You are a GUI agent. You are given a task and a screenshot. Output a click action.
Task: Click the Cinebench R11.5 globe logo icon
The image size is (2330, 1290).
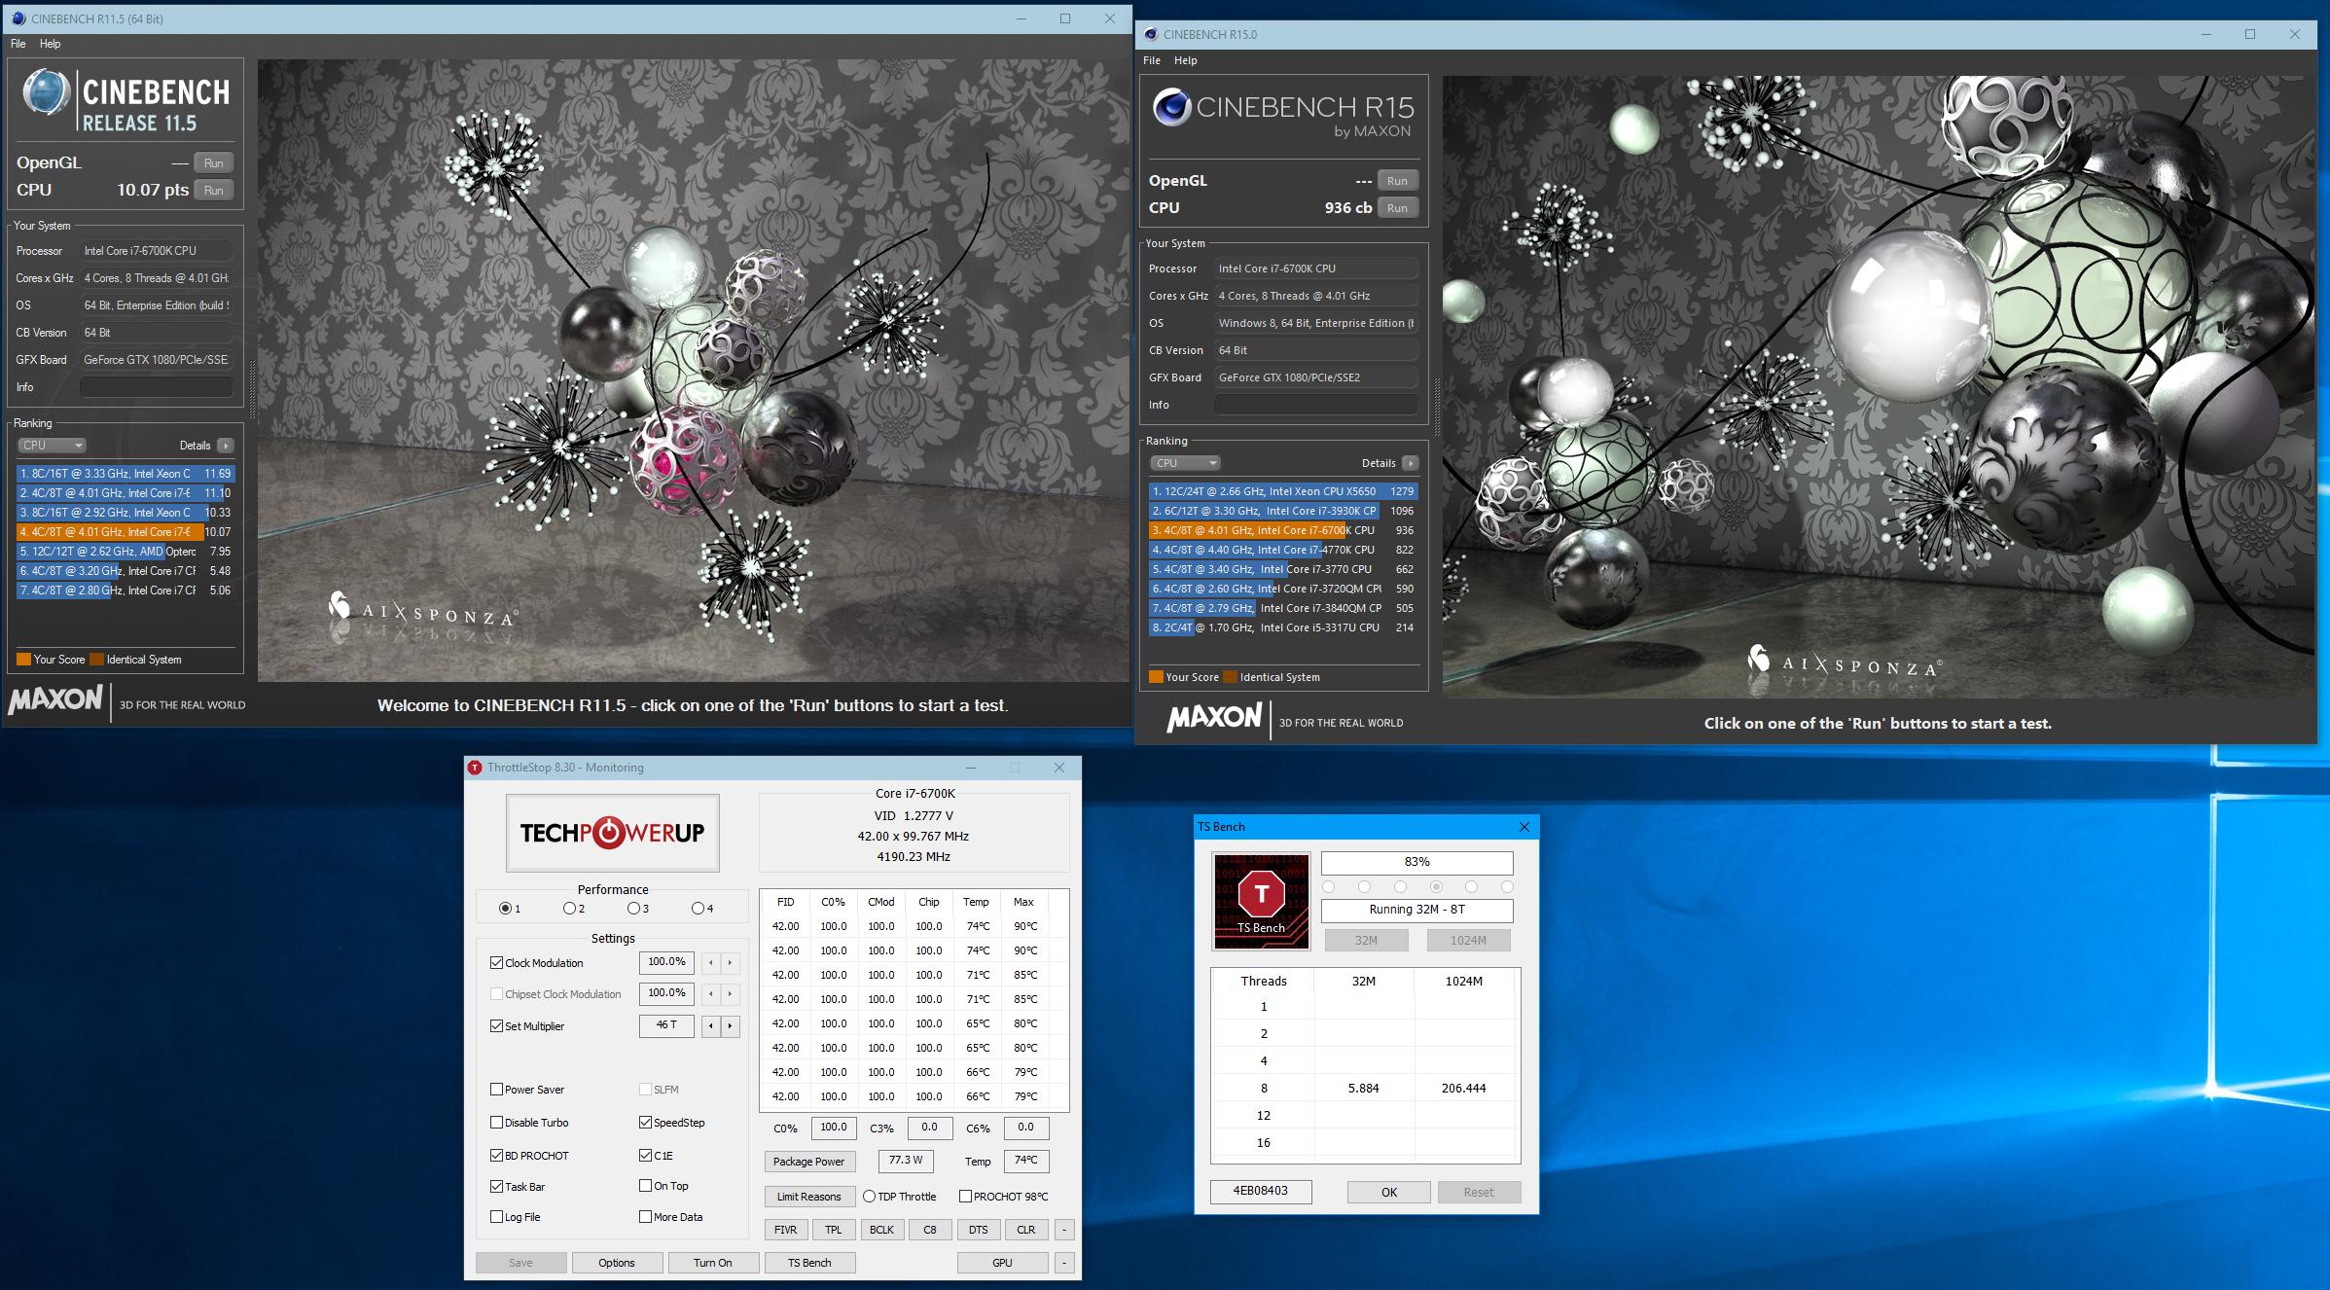click(x=46, y=93)
